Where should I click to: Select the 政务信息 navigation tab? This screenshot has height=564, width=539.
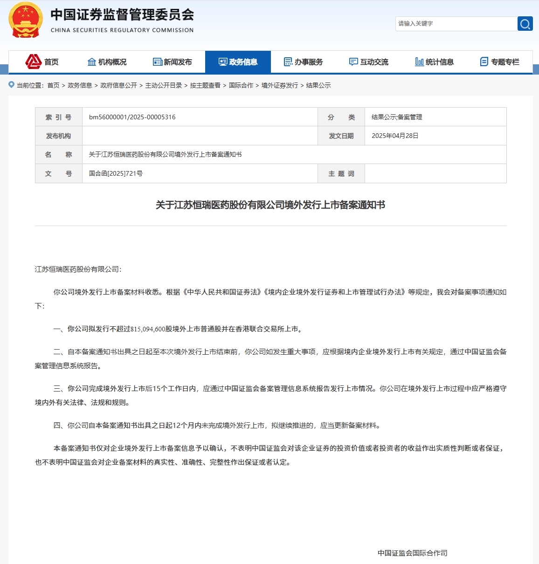[238, 62]
